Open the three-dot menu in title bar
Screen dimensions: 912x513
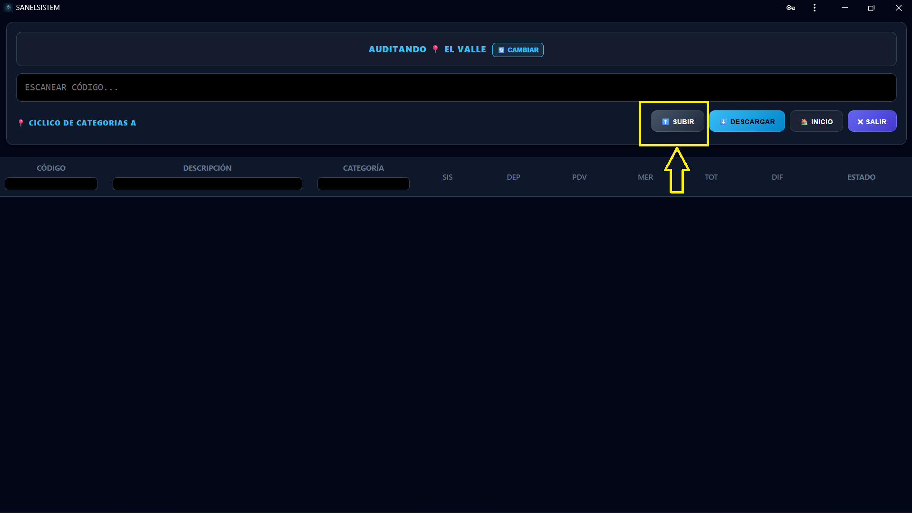(815, 8)
